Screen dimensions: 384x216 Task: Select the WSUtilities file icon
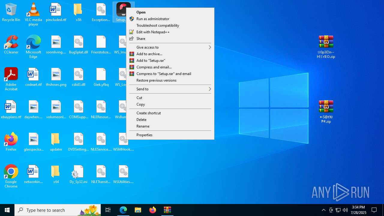point(123,174)
